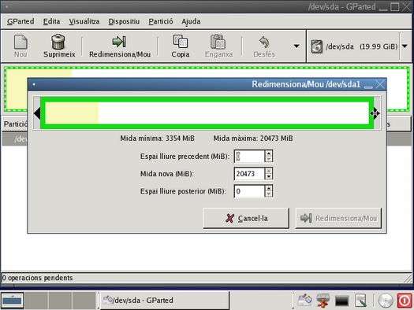Focus the Espai lliure precedent input field
The height and width of the screenshot is (310, 414).
pyautogui.click(x=249, y=157)
